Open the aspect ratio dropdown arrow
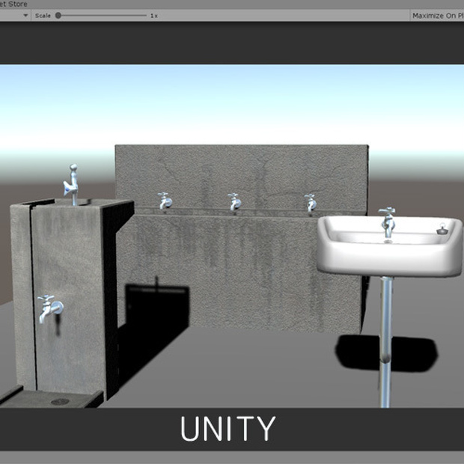The width and height of the screenshot is (464, 464). coord(25,16)
